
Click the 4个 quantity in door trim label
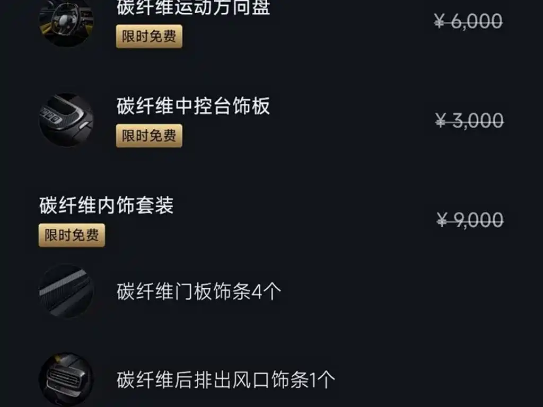coord(266,291)
